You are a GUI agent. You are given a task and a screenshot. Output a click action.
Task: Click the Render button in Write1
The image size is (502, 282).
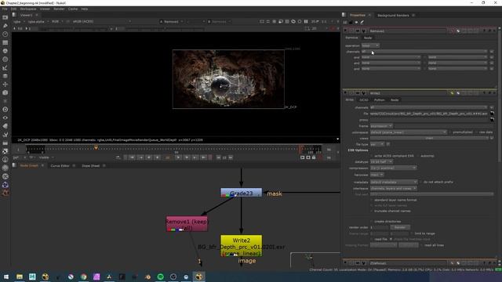[400, 227]
